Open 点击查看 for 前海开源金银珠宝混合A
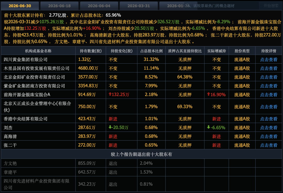This screenshot has height=193, width=283. 269,95
